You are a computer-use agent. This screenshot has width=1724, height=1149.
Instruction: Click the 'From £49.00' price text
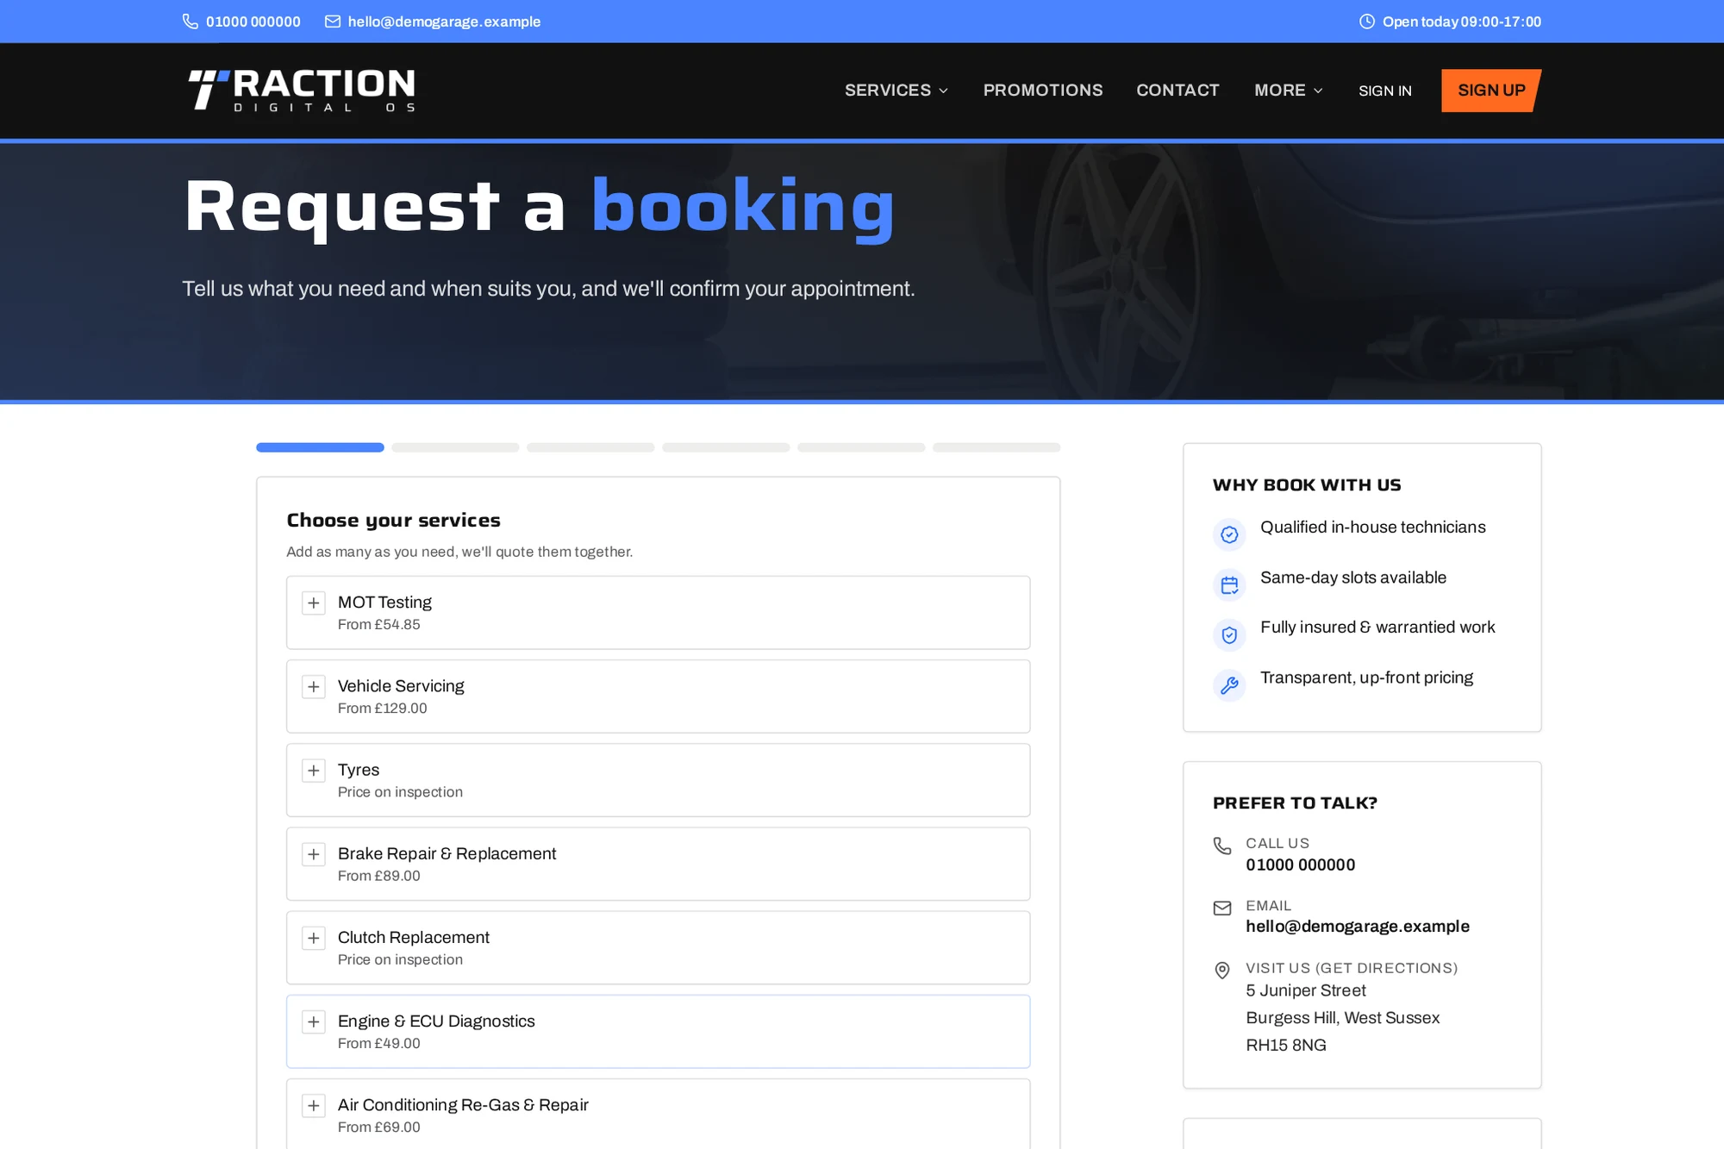point(379,1043)
